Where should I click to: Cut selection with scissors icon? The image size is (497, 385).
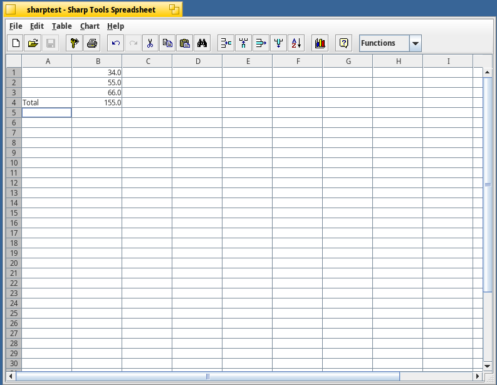click(150, 43)
